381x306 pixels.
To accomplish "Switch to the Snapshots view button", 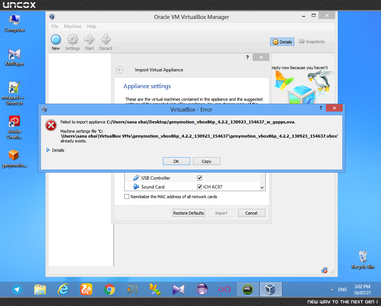I will coord(312,42).
